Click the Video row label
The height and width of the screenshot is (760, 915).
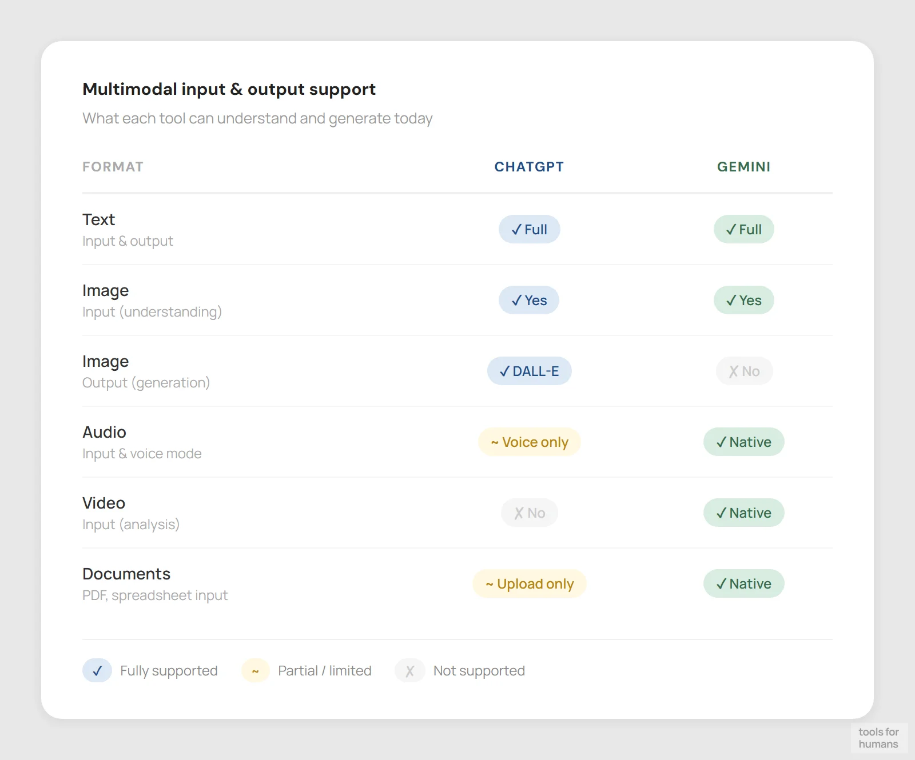pos(104,503)
